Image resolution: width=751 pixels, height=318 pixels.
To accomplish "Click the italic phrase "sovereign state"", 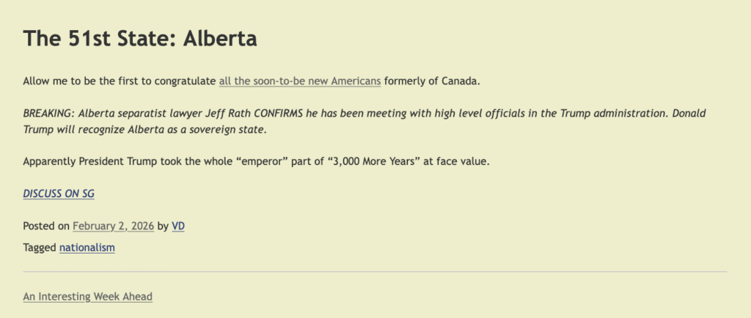I will (226, 130).
